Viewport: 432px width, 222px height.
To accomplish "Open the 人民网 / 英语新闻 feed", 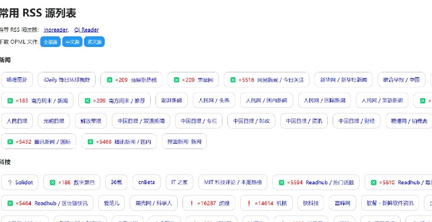I will (382, 100).
